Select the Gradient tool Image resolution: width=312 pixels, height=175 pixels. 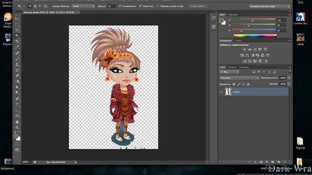tap(18, 81)
